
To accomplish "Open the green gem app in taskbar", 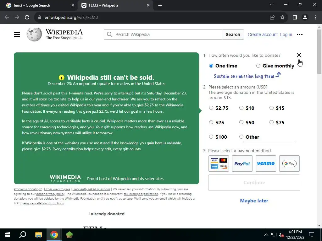I will tap(69, 235).
